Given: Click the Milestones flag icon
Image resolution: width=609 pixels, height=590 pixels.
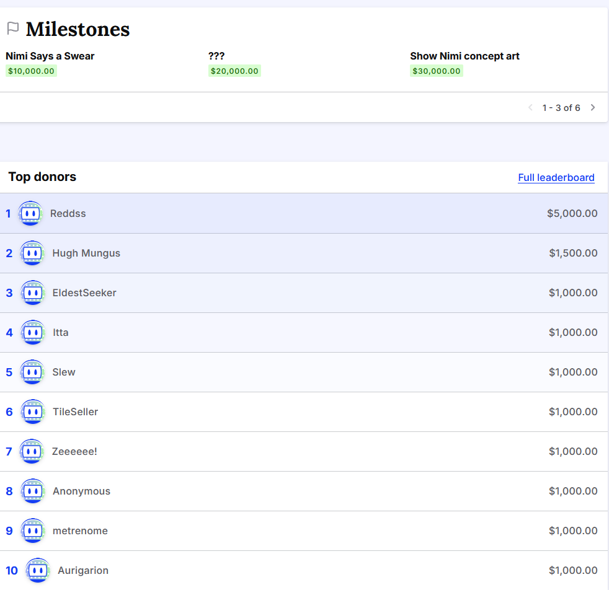Looking at the screenshot, I should click(12, 29).
